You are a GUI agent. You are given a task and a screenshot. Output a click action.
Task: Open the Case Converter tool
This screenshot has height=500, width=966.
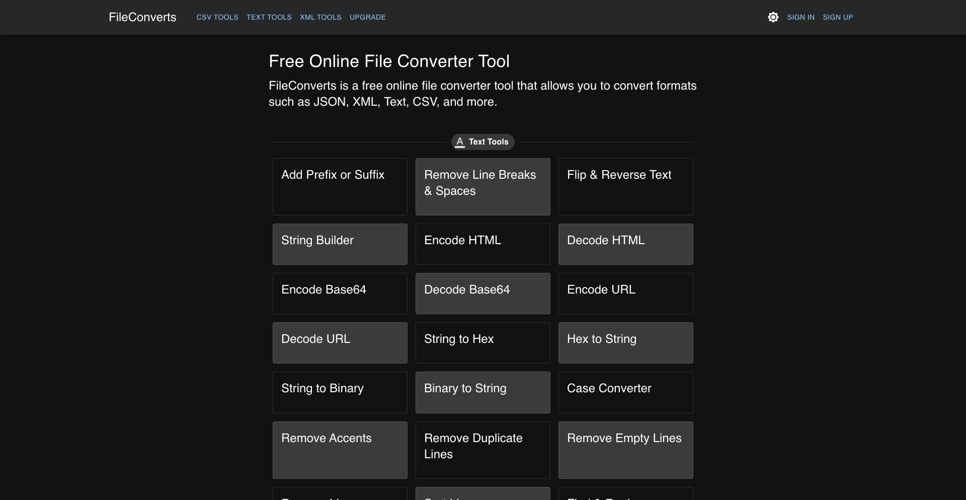pos(625,392)
